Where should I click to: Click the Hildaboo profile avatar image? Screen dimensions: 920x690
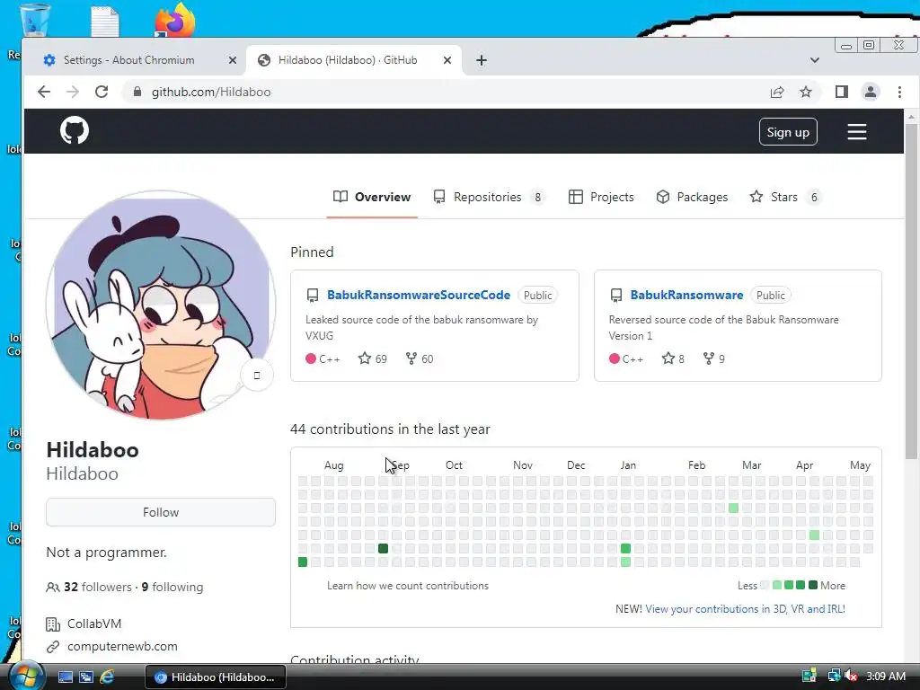pyautogui.click(x=161, y=305)
